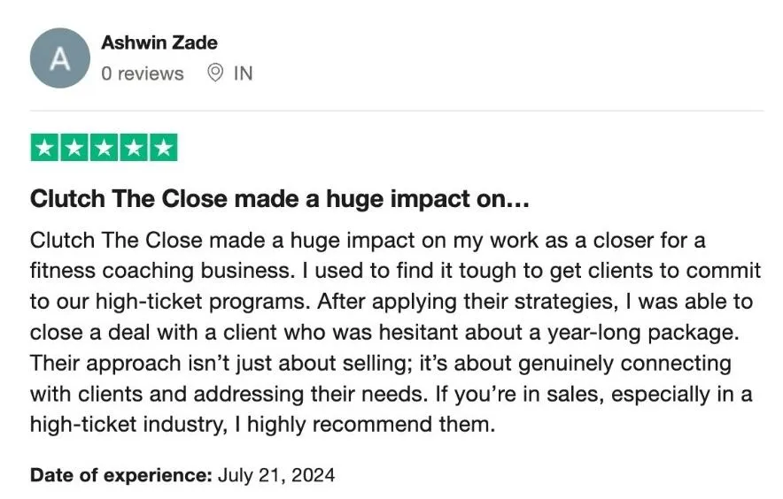Image resolution: width=783 pixels, height=499 pixels.
Task: Click the location pin icon
Action: (214, 73)
